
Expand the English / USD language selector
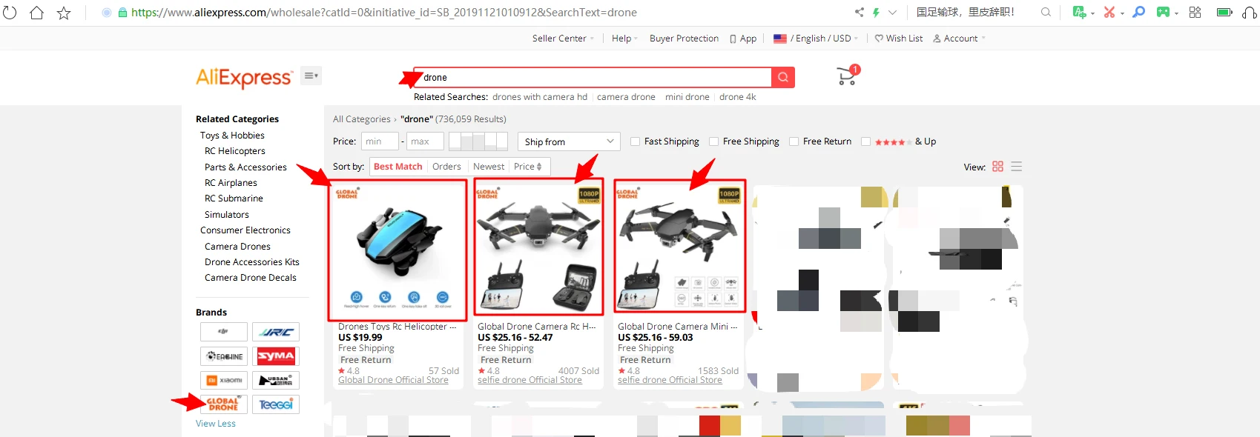tap(816, 39)
